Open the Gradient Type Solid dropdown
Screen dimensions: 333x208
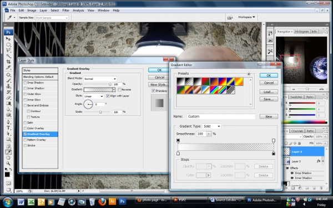point(211,126)
